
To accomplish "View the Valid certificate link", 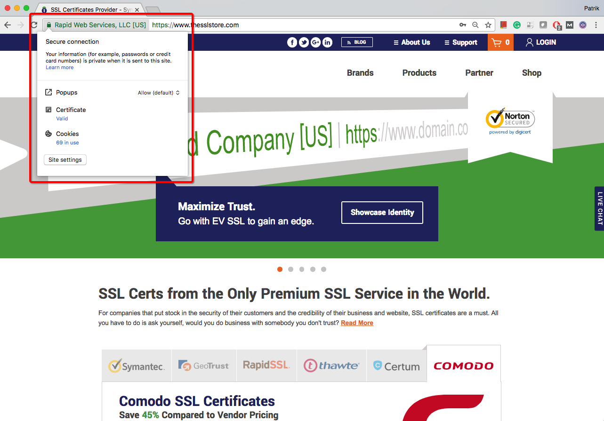I will pyautogui.click(x=62, y=119).
